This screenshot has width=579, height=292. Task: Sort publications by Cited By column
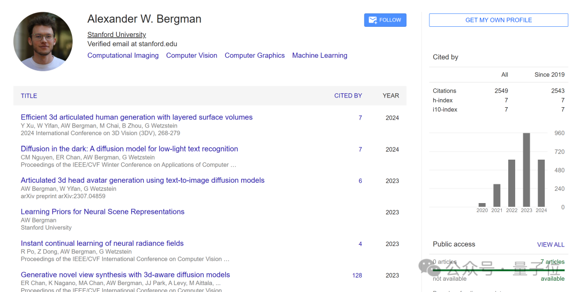[348, 96]
